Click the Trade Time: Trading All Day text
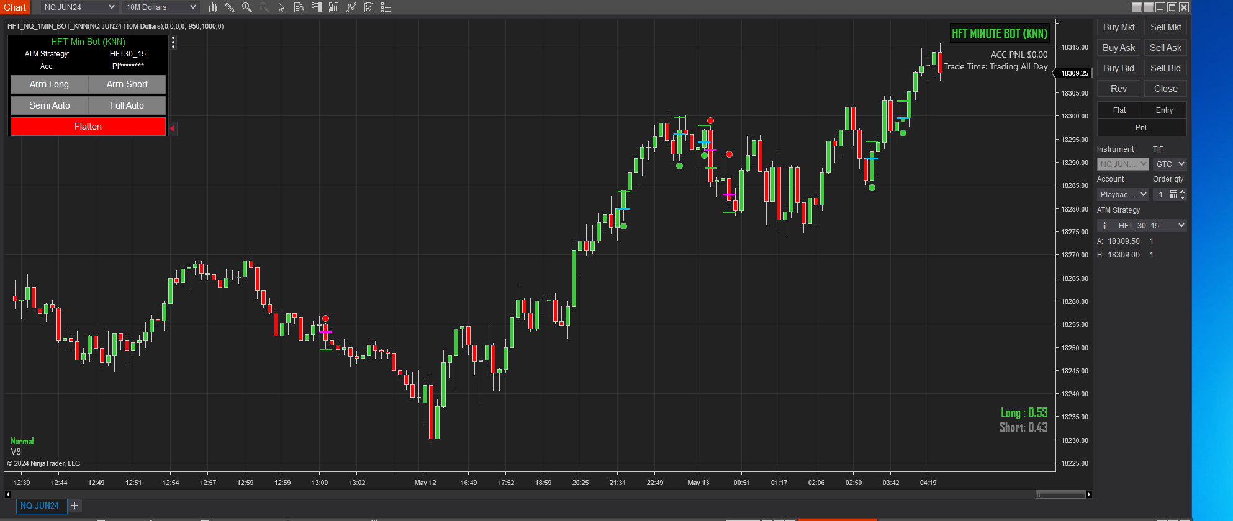 995,66
